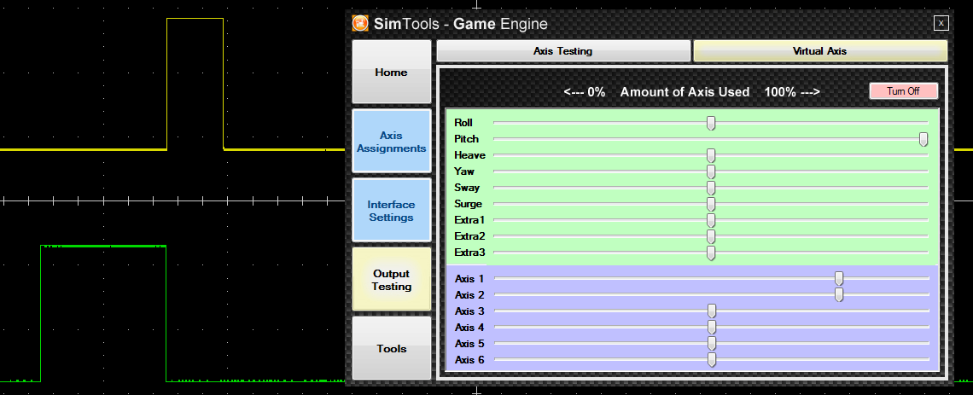Screen dimensions: 973x395
Task: Click the Yaw label text
Action: pos(464,171)
